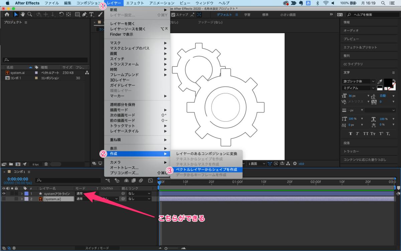
Task: Select the Selection tool in the toolbar
Action: click(16, 14)
